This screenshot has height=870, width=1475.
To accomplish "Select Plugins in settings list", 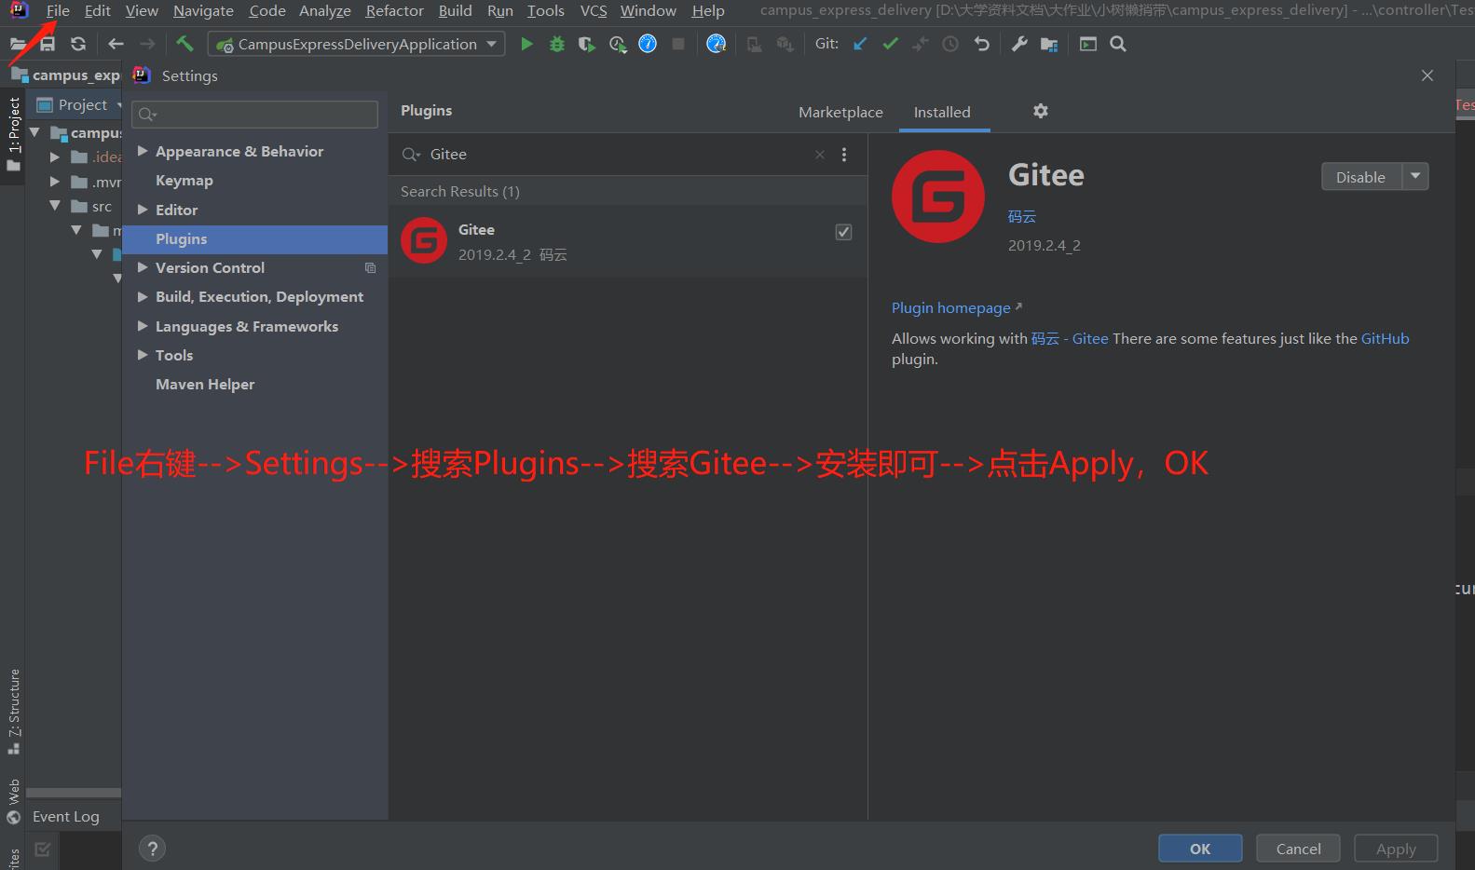I will tap(254, 239).
